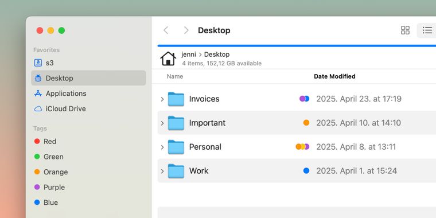The width and height of the screenshot is (436, 218).
Task: Click Desktop in the breadcrumb path
Action: point(217,54)
